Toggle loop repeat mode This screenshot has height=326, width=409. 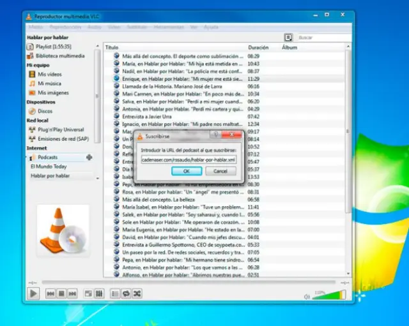[x=126, y=293]
